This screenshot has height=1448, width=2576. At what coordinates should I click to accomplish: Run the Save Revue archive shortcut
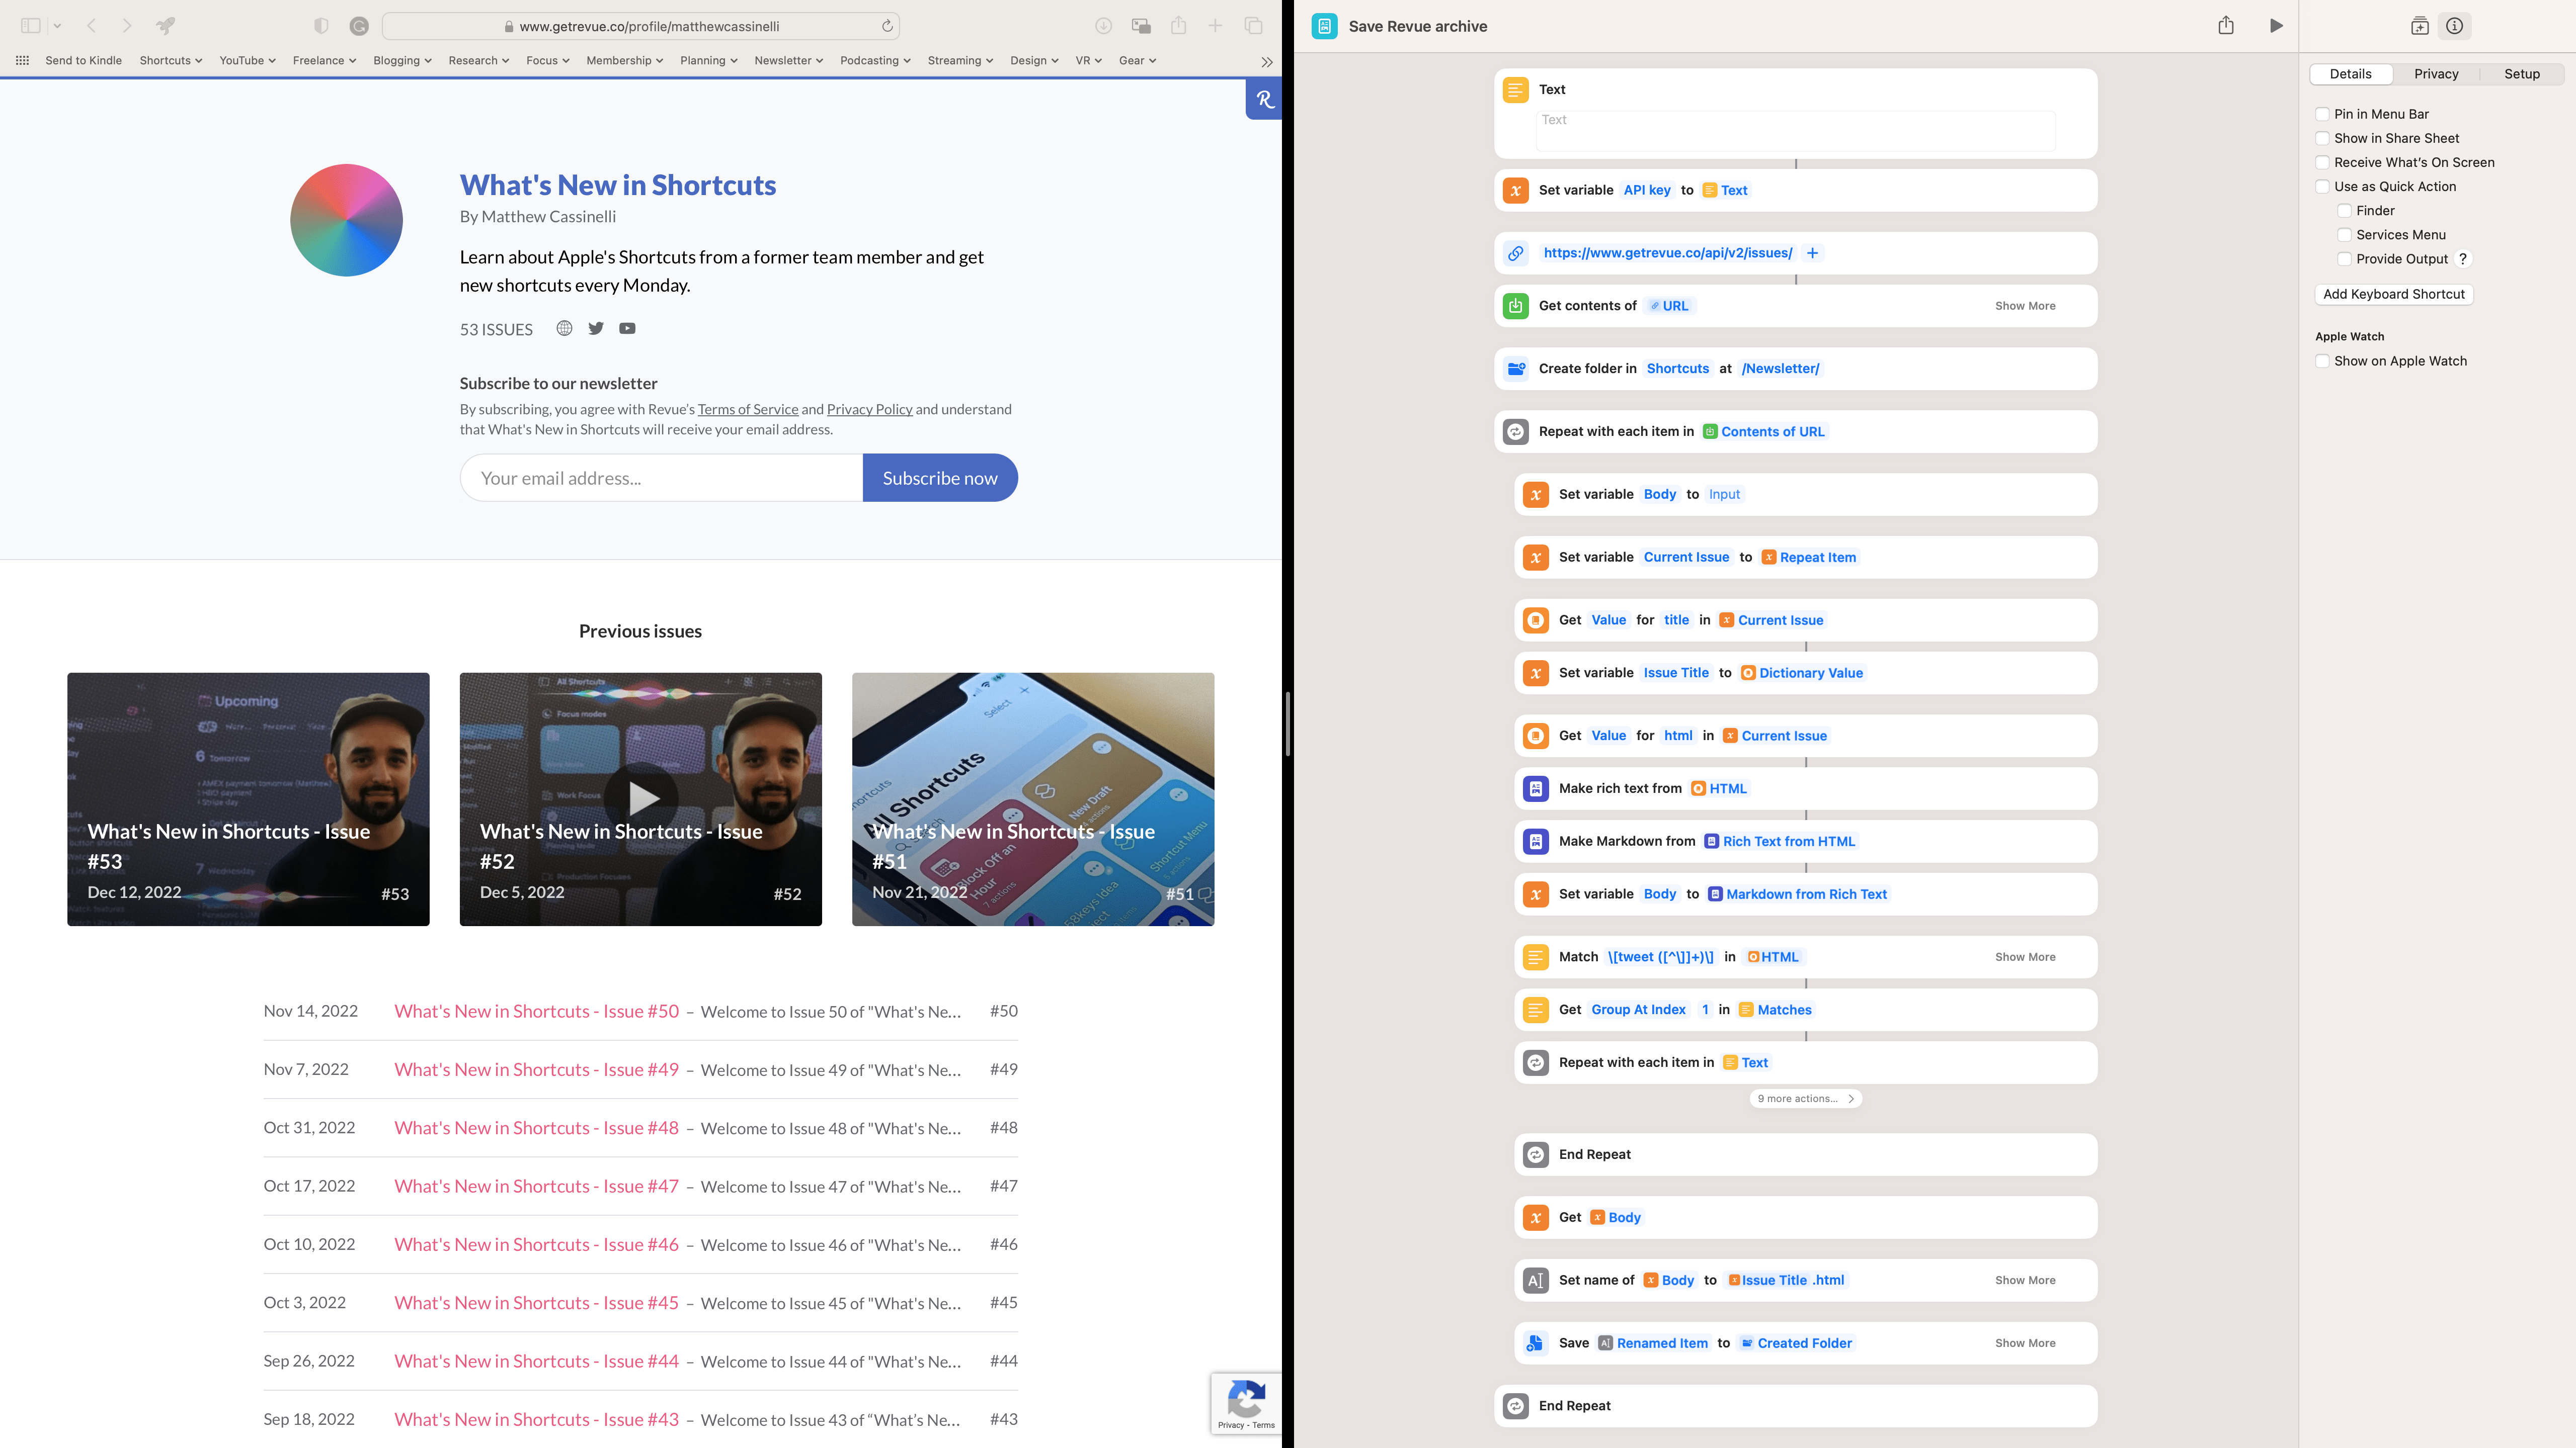click(x=2276, y=26)
